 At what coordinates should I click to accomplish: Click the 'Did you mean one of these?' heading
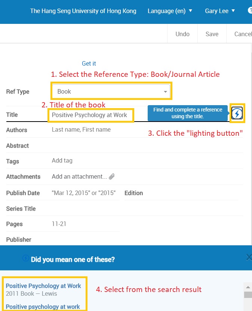[x=73, y=260]
